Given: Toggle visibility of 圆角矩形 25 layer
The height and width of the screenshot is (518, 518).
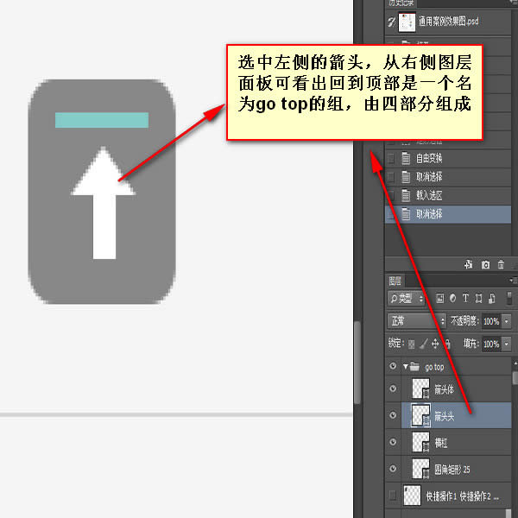Looking at the screenshot, I should click(x=394, y=469).
